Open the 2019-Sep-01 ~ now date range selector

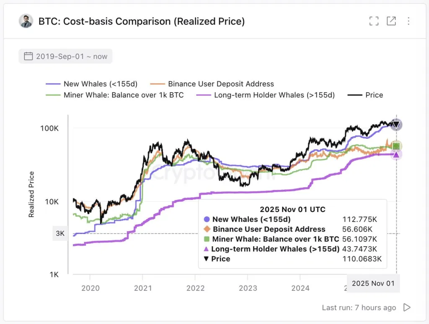point(65,56)
